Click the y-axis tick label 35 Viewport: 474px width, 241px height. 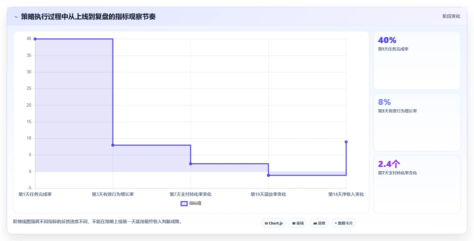pyautogui.click(x=29, y=56)
